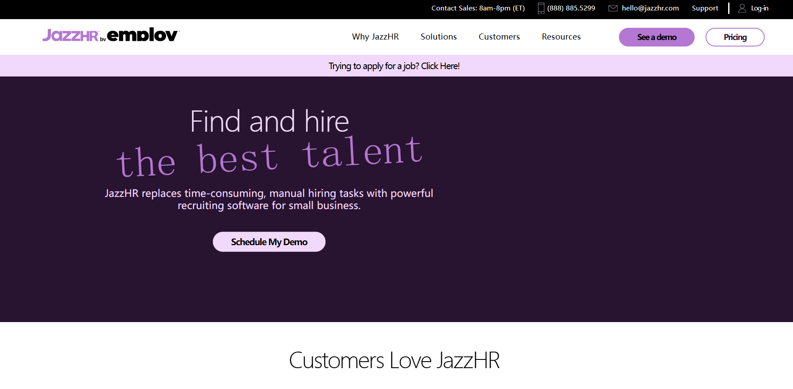Click the 'the best talent' tagline
This screenshot has height=389, width=793.
click(x=269, y=156)
